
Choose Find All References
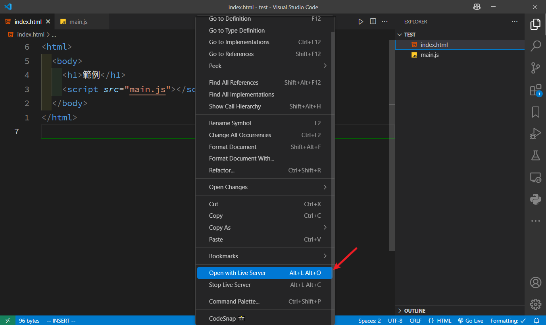tap(264, 83)
